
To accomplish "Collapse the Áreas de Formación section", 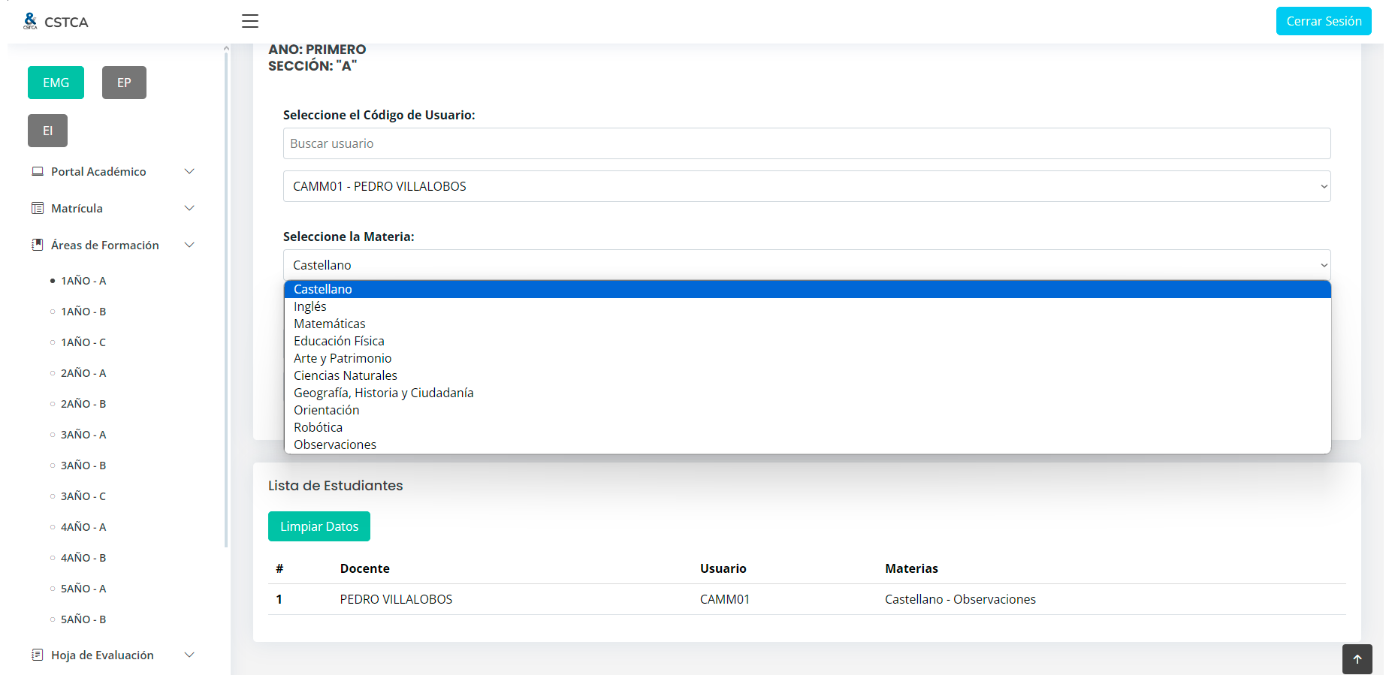I will pyautogui.click(x=189, y=245).
